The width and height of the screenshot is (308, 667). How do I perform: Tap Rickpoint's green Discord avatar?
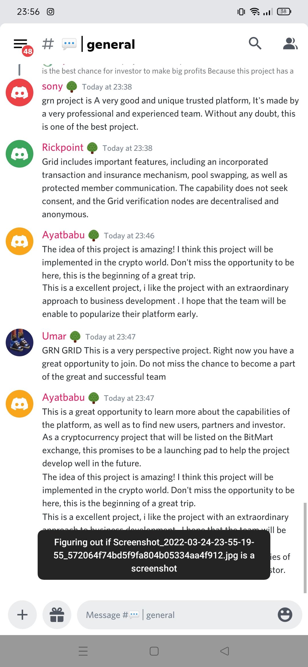[x=19, y=154]
